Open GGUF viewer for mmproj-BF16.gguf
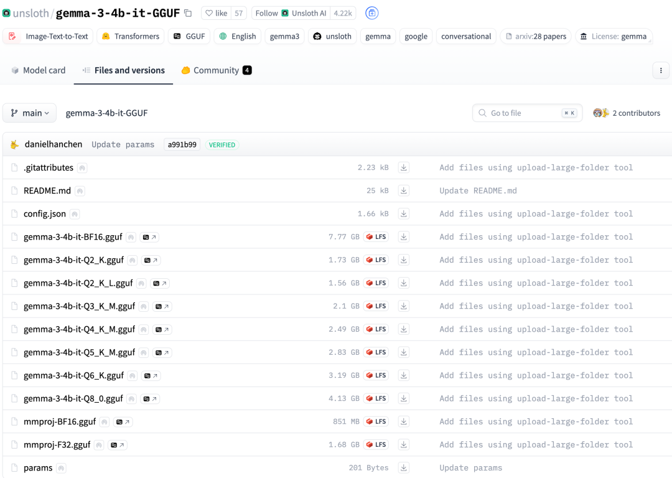This screenshot has height=478, width=672. [x=123, y=422]
